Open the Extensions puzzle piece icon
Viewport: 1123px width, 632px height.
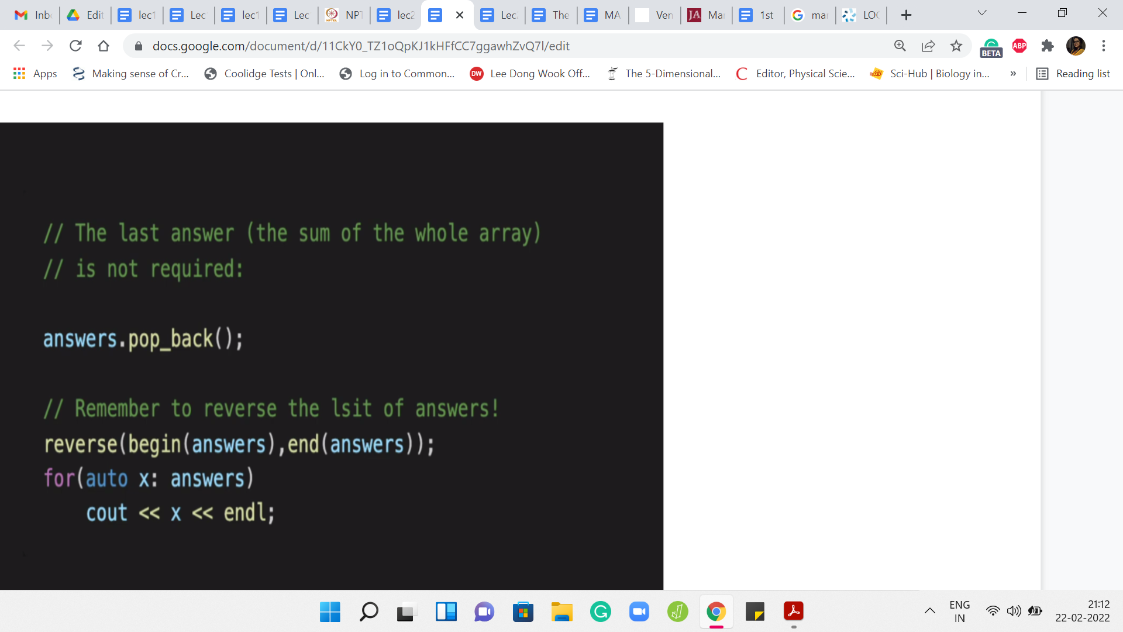1048,46
